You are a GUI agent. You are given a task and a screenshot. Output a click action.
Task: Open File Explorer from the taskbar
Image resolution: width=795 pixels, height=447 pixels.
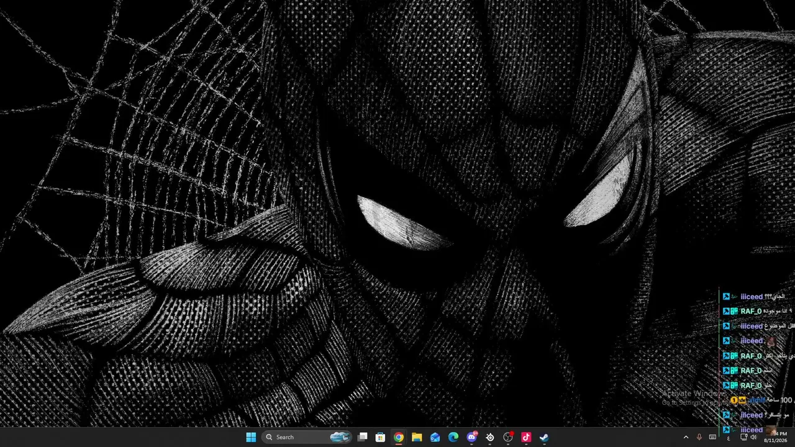[417, 437]
